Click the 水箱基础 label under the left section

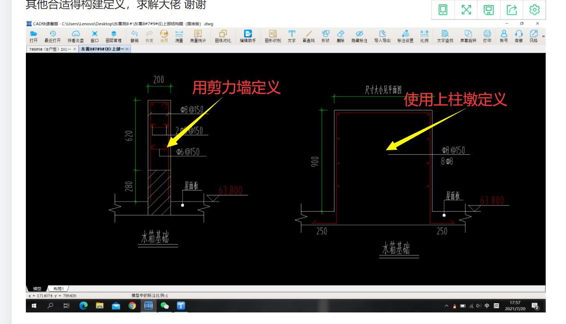tap(155, 238)
